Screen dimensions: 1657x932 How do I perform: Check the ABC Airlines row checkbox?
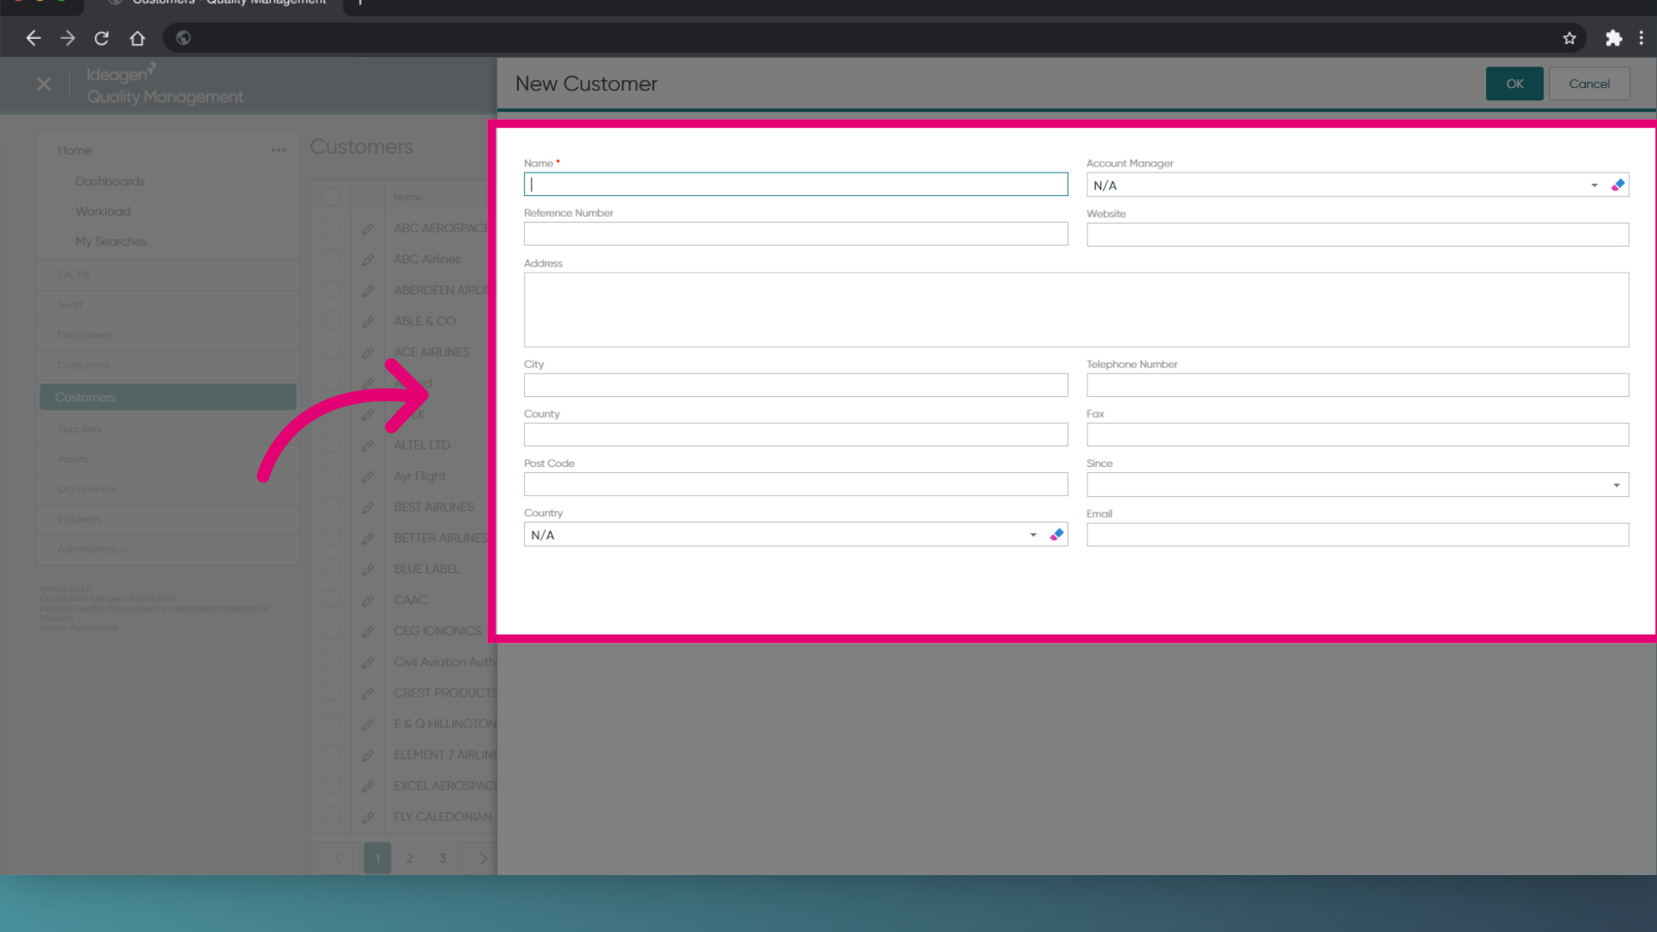[x=331, y=259]
